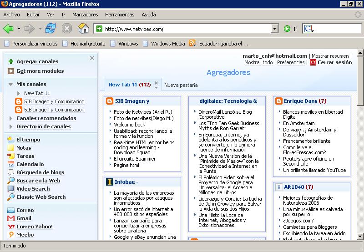Open the Ver menu
364x252 pixels.
pos(51,15)
